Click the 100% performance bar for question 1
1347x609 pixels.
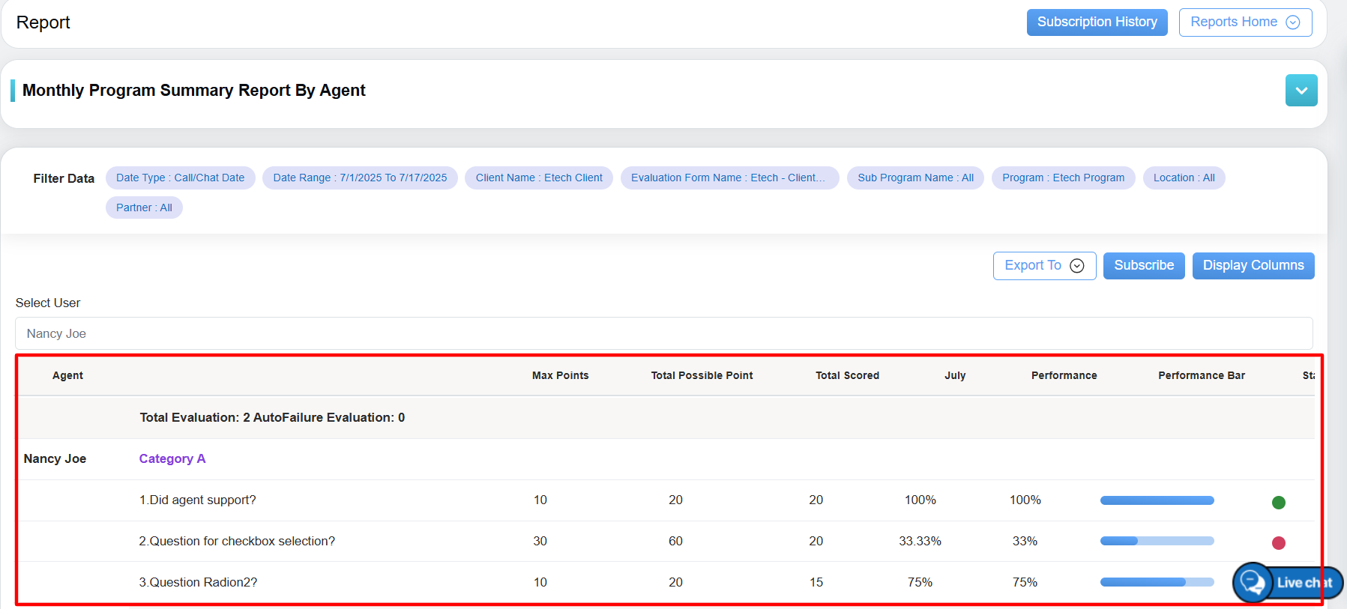coord(1157,500)
